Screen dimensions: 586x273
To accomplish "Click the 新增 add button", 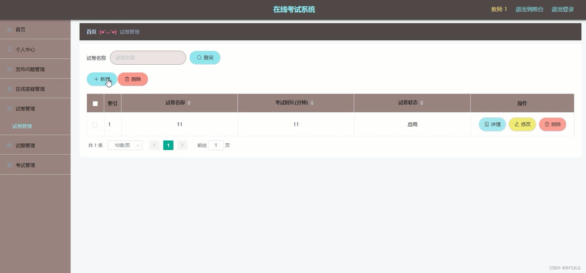I will pos(102,79).
